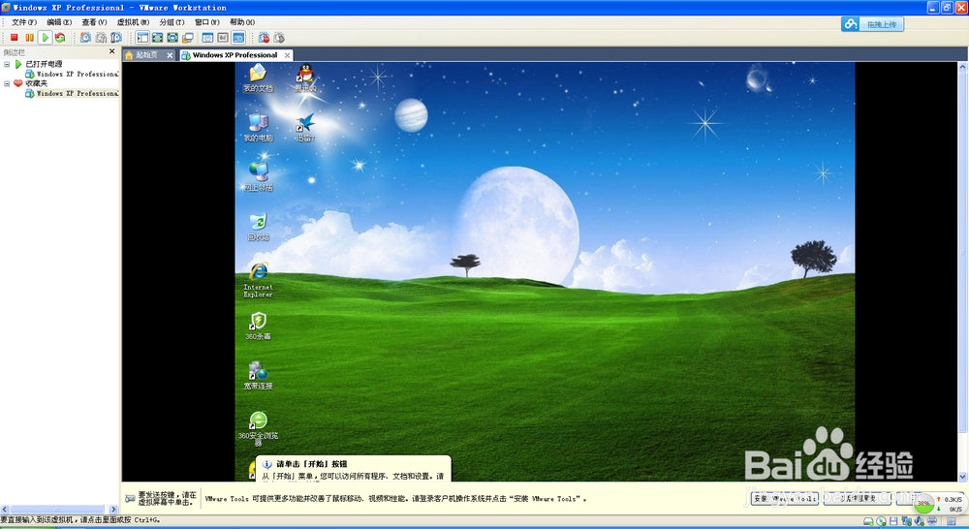Open the 虚拟机(M) menu

[x=133, y=22]
